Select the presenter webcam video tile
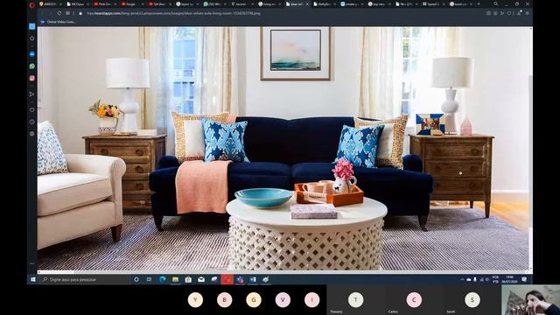Screen dimensions: 560x315 pos(531,300)
